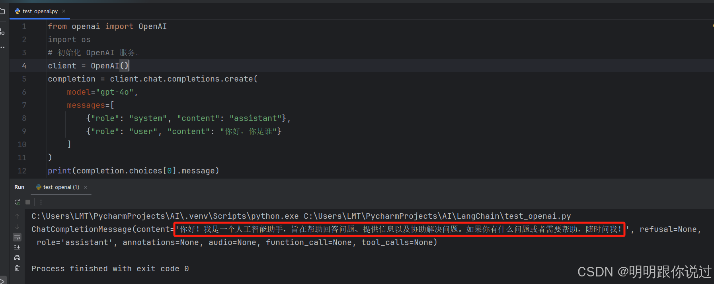Click the 'messages=[' parameter

91,105
